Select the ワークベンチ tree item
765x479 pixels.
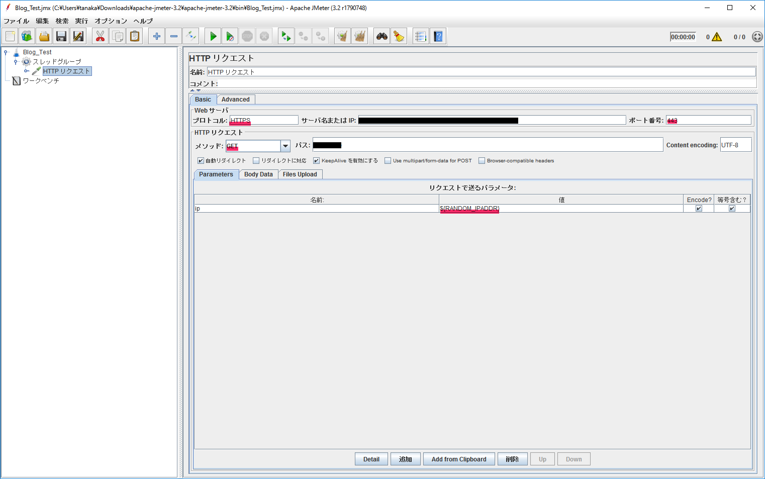41,81
